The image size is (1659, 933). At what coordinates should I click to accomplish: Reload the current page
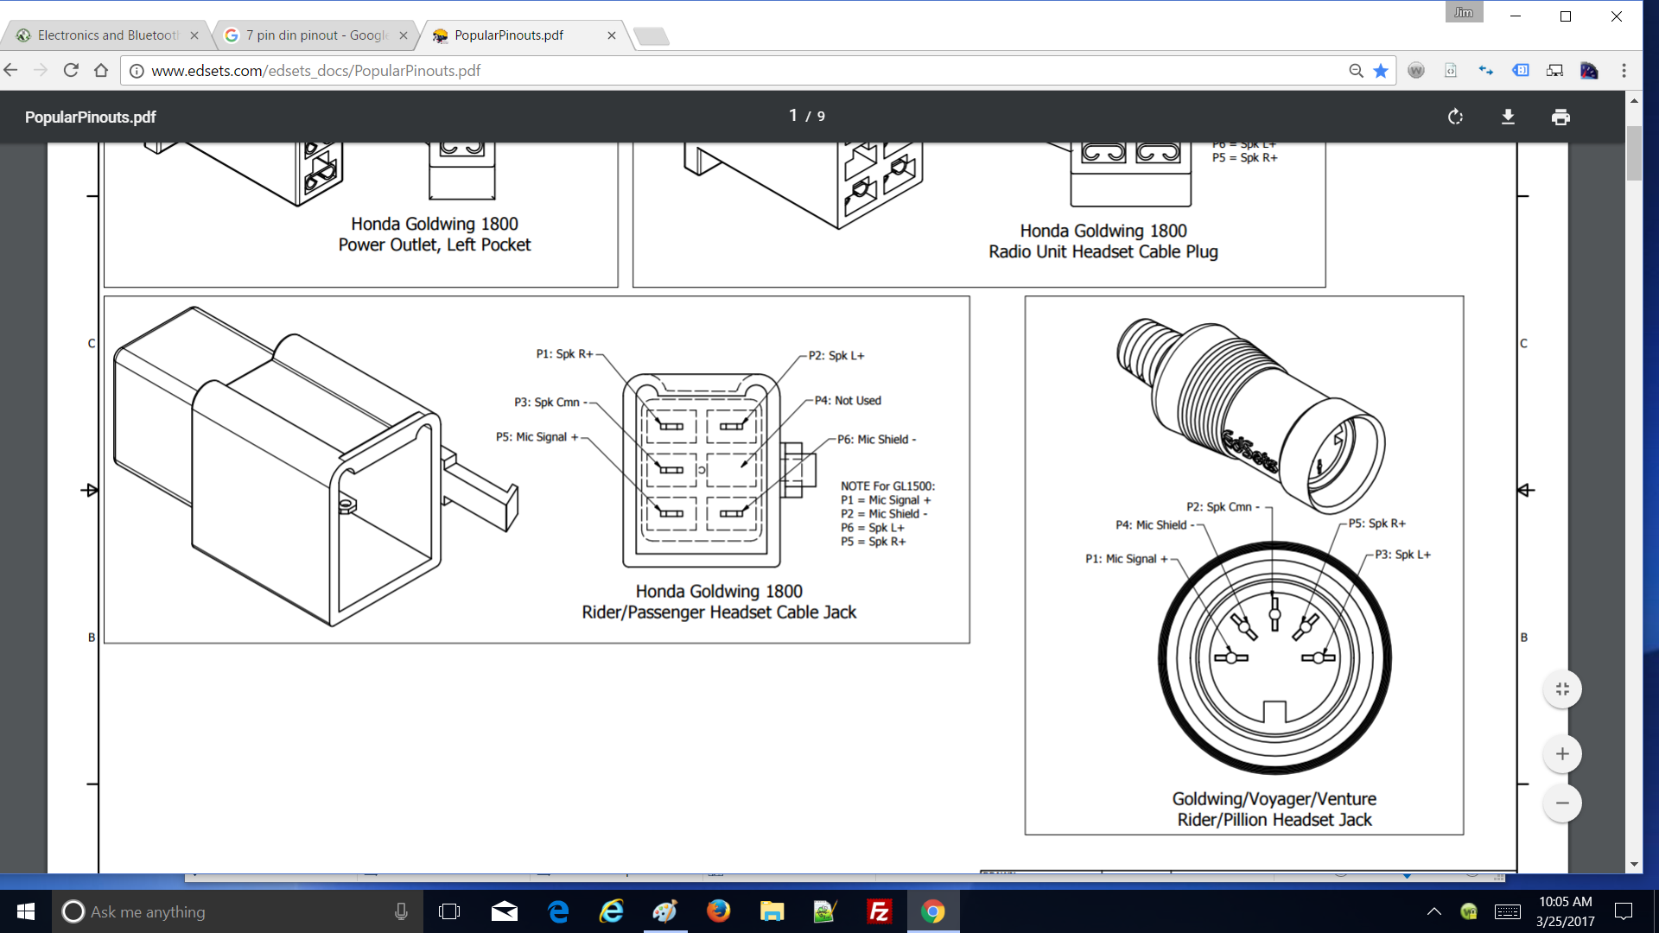(x=71, y=70)
